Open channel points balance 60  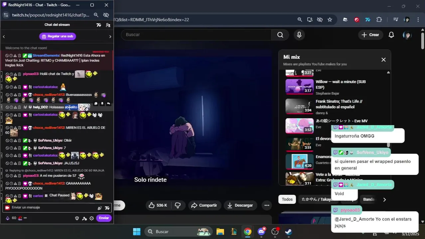tap(11, 218)
